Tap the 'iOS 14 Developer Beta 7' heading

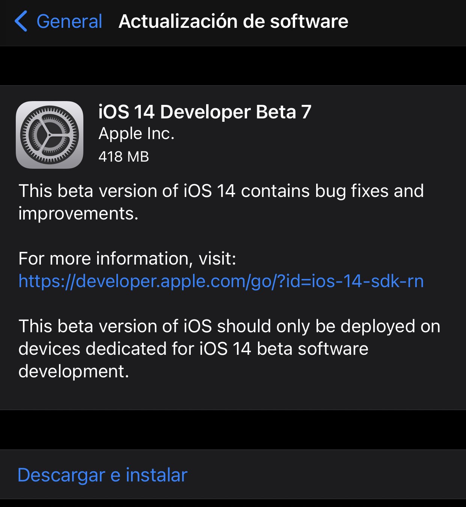click(x=205, y=112)
